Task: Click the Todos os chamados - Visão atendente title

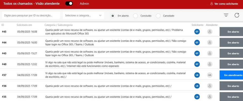Action: point(31,4)
